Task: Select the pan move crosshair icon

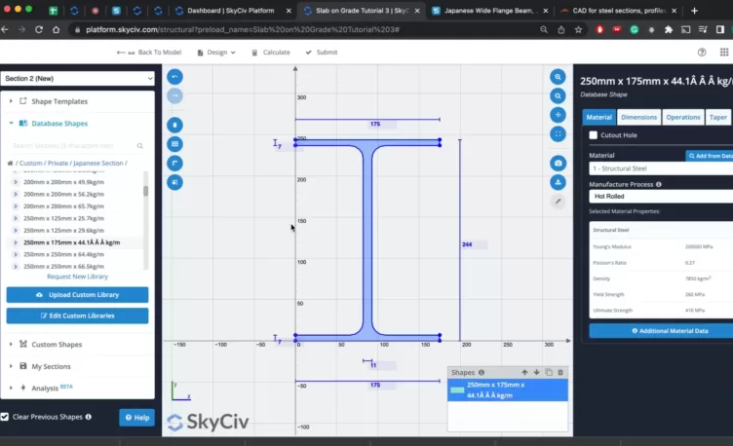Action: [x=558, y=115]
